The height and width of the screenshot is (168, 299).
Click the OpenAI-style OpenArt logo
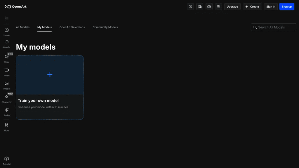(x=15, y=7)
